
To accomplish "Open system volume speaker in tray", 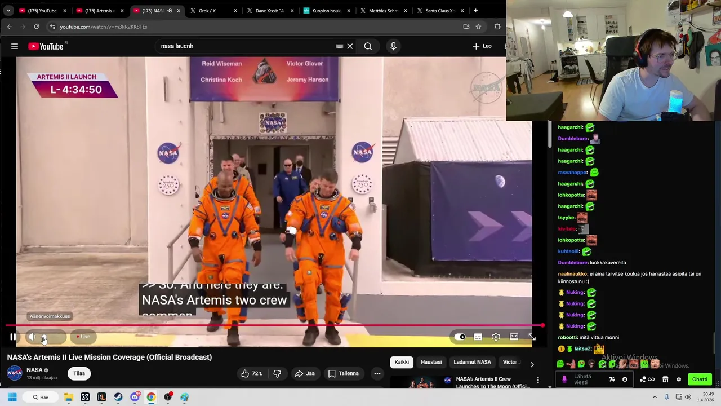I will pos(688,398).
